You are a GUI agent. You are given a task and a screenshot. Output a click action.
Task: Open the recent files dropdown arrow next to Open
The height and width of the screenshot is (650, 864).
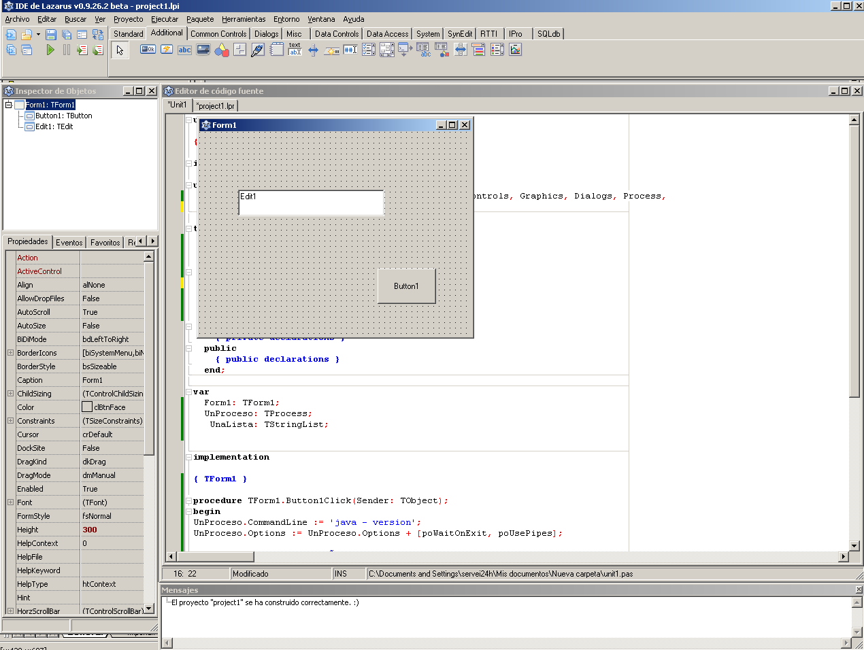tap(38, 34)
